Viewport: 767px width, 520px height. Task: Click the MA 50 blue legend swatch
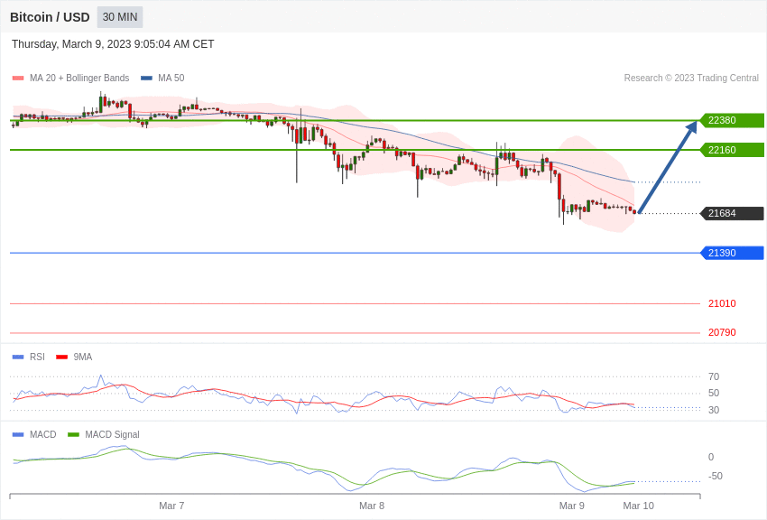point(146,78)
